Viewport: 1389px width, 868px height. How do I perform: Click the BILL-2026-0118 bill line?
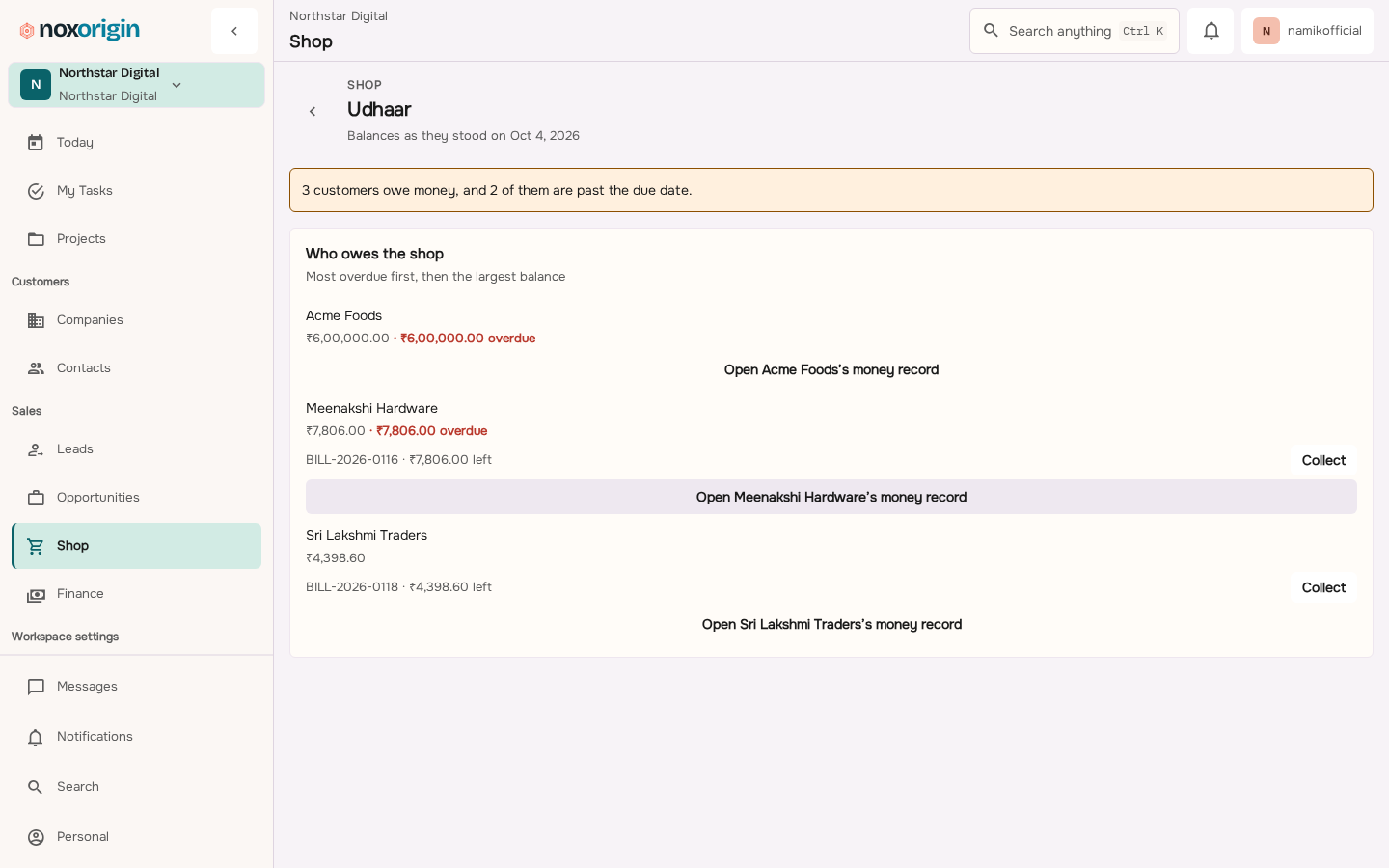coord(399,587)
